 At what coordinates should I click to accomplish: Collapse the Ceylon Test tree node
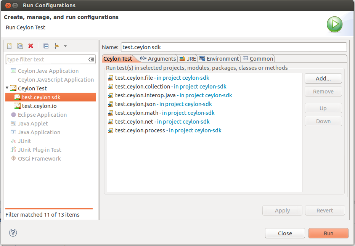click(x=7, y=88)
